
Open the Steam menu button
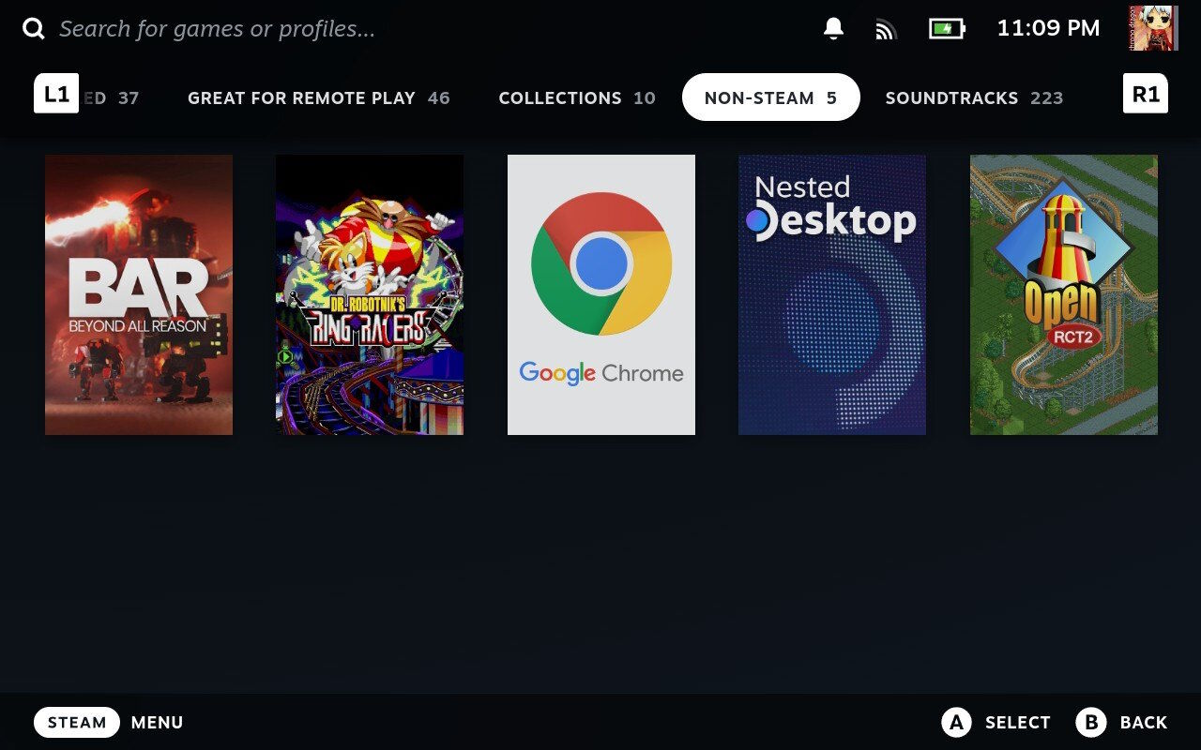77,722
